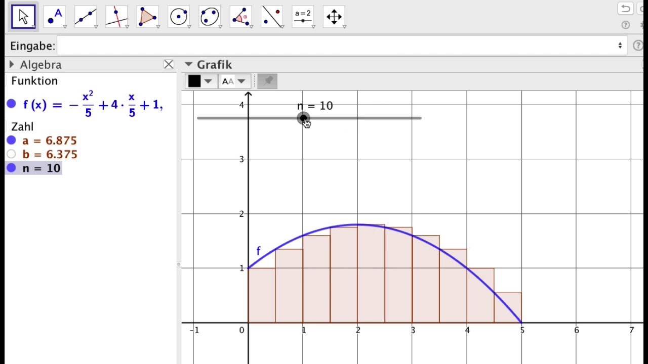Select the Slider a=2 tool
The image size is (648, 364).
[x=303, y=17]
